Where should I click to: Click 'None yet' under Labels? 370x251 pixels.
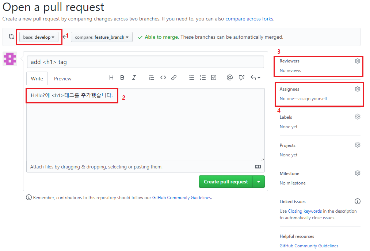[x=288, y=127]
